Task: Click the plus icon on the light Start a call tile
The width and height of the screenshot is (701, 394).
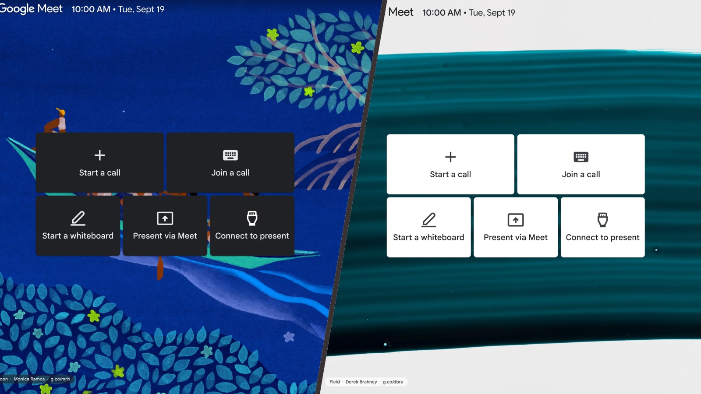Action: [x=450, y=157]
